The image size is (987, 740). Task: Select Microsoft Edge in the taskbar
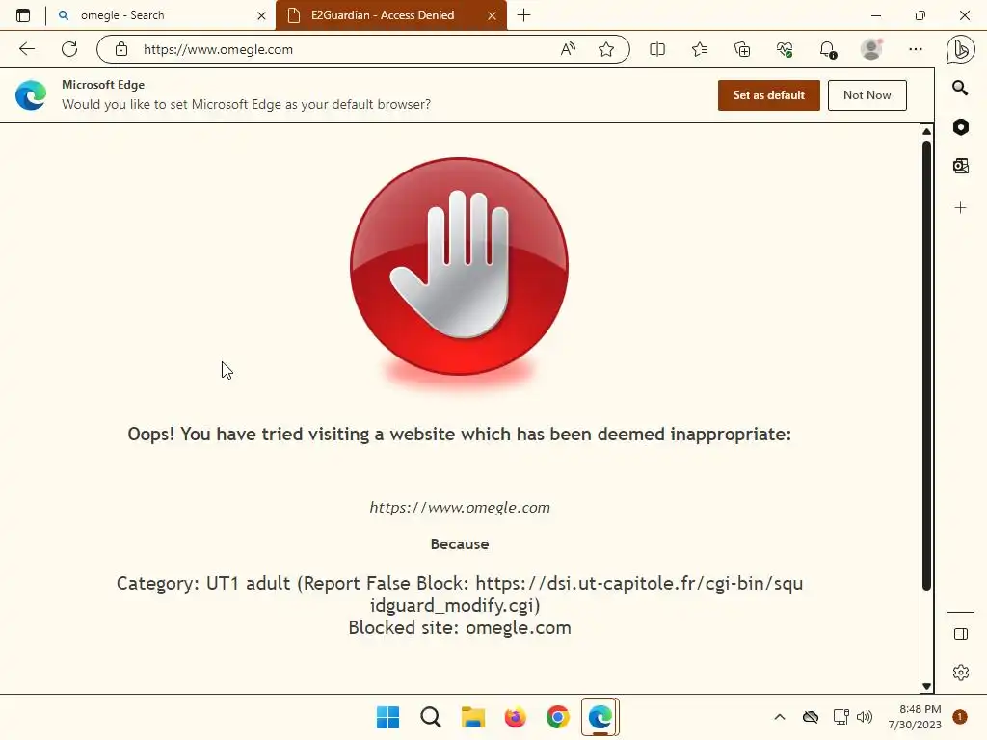(x=600, y=717)
